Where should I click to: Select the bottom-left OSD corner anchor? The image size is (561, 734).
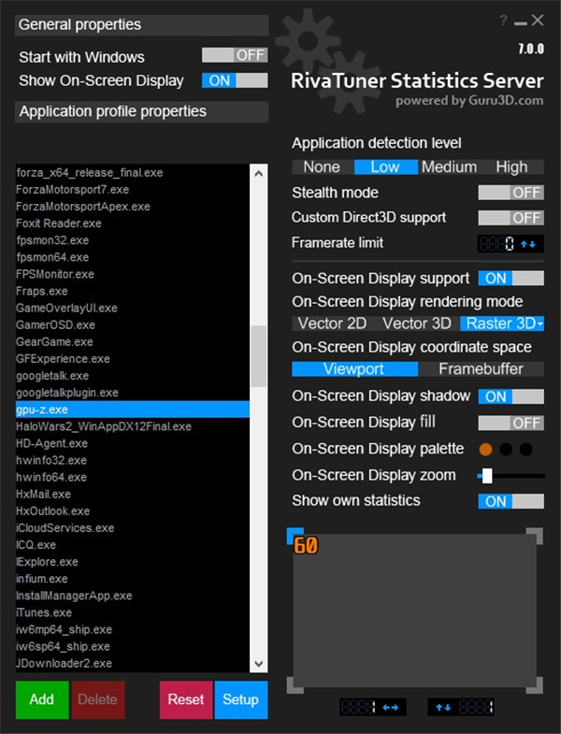294,687
